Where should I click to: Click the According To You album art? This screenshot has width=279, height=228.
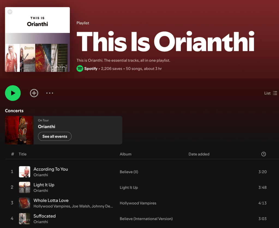tap(25, 172)
